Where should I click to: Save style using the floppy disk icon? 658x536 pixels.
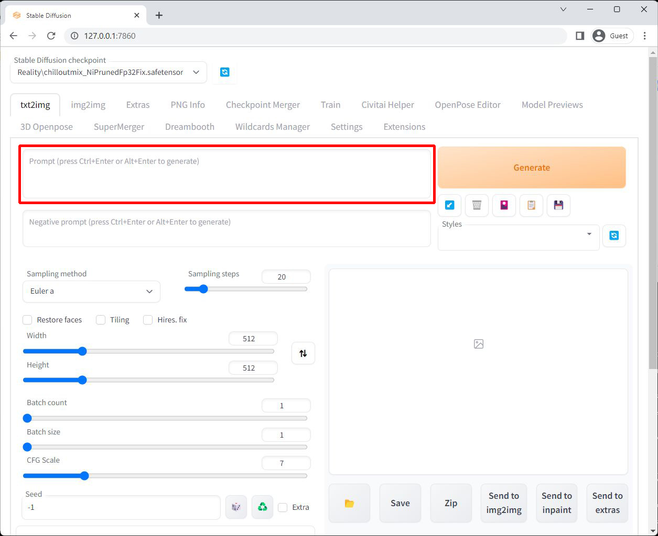pyautogui.click(x=558, y=205)
